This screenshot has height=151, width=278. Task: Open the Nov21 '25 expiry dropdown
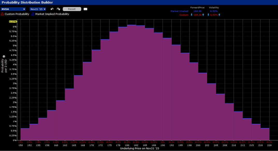(45, 9)
